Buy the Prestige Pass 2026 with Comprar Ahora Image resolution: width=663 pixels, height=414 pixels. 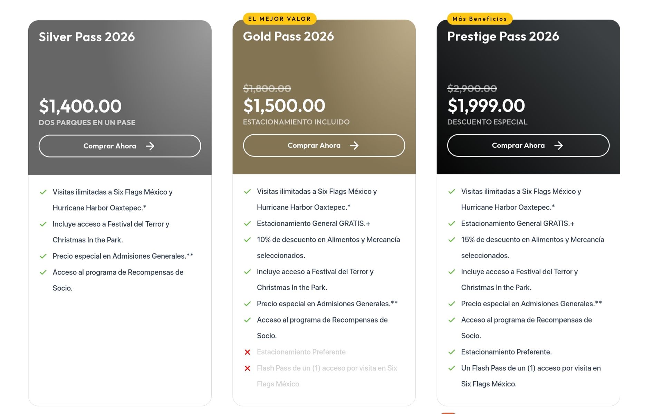pos(528,145)
